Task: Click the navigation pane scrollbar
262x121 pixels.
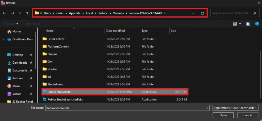Action: [x=35, y=50]
